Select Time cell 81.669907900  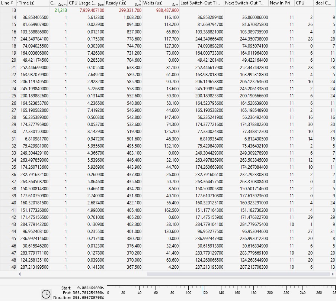point(36,25)
